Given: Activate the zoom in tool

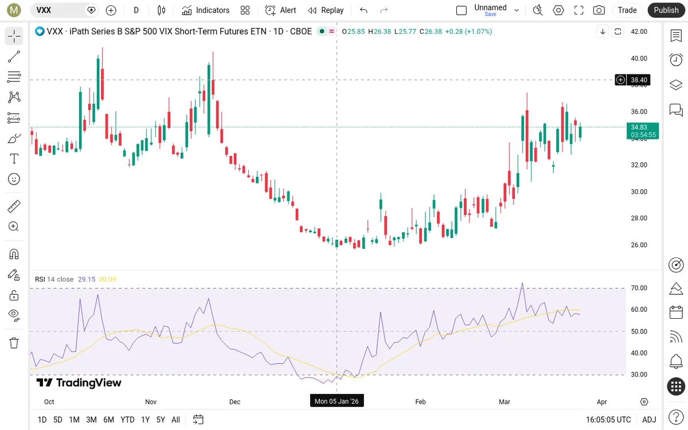Looking at the screenshot, I should tap(14, 226).
